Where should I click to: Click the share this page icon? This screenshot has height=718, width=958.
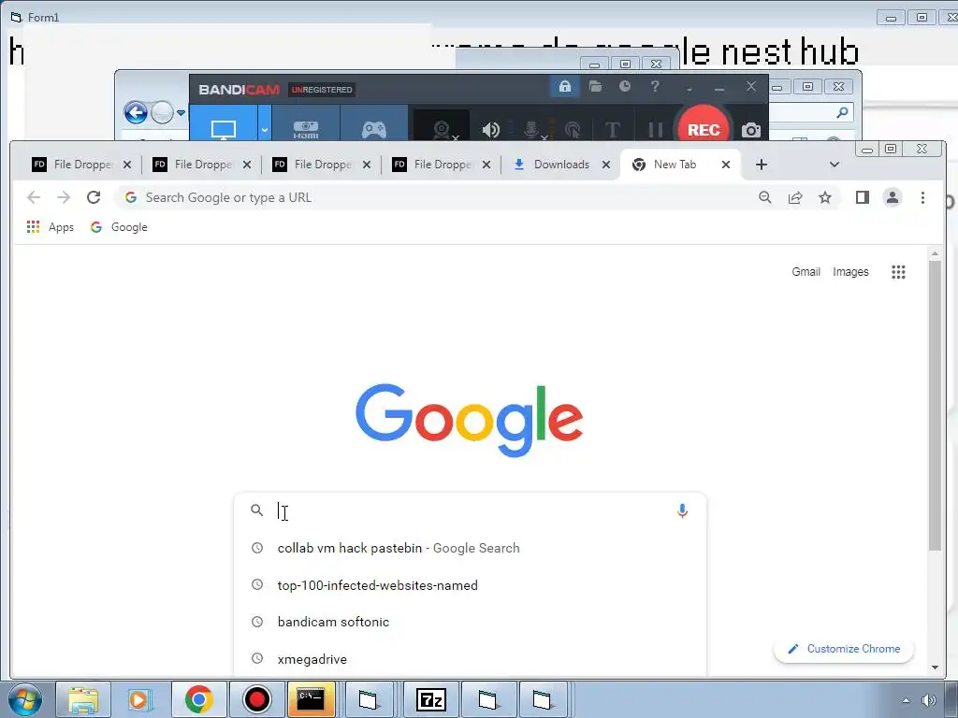tap(795, 197)
